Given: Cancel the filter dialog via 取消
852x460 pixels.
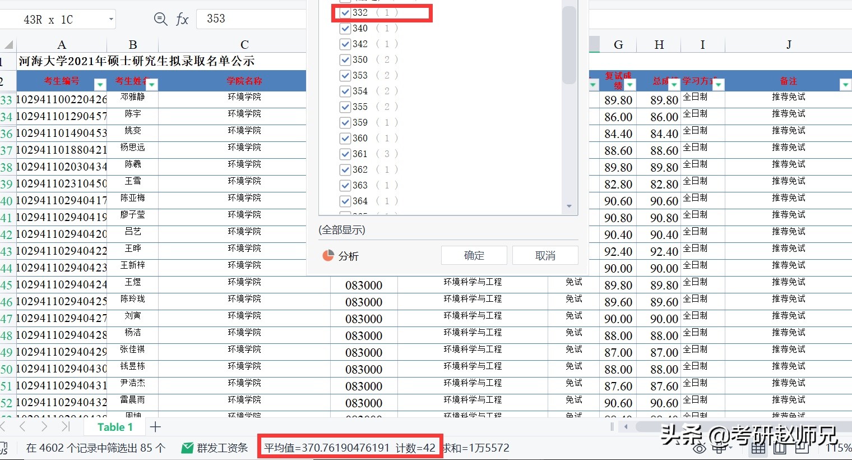Looking at the screenshot, I should pyautogui.click(x=544, y=255).
